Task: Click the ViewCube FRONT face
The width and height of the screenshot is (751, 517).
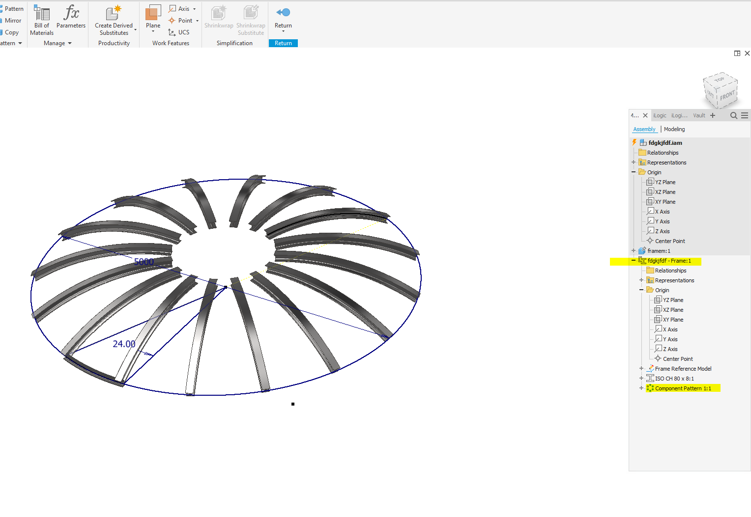Action: [x=727, y=95]
